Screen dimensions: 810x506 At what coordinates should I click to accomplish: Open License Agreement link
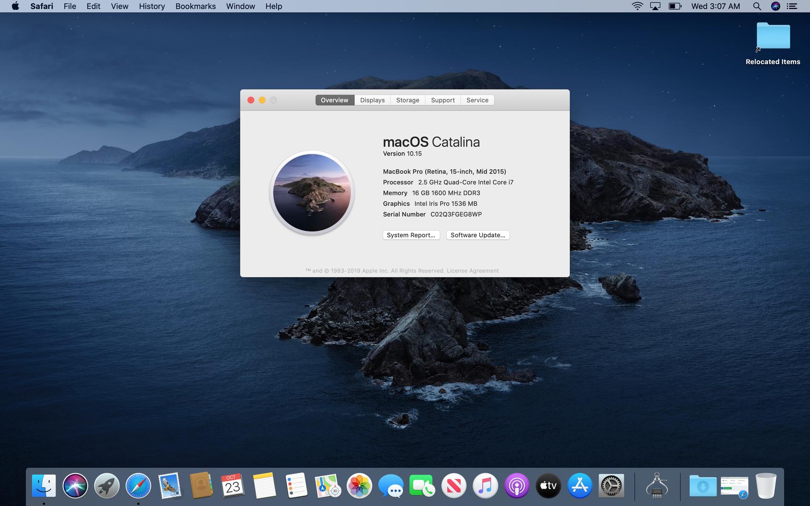(x=472, y=270)
